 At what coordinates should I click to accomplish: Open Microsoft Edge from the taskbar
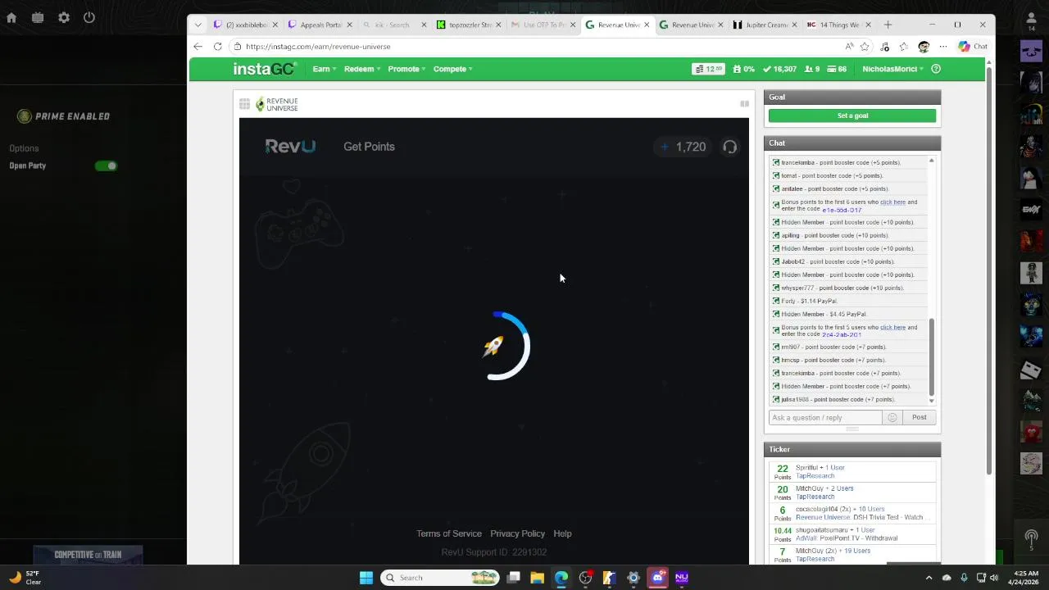click(561, 578)
